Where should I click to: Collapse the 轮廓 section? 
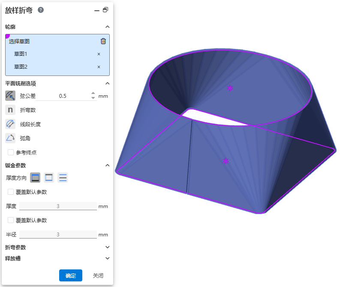(107, 27)
